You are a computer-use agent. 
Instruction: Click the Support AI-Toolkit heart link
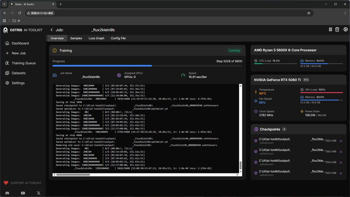(22, 183)
